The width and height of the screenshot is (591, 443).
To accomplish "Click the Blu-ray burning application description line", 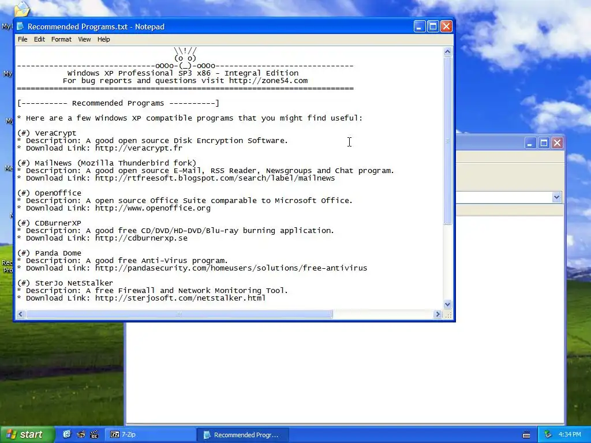I will pyautogui.click(x=175, y=231).
